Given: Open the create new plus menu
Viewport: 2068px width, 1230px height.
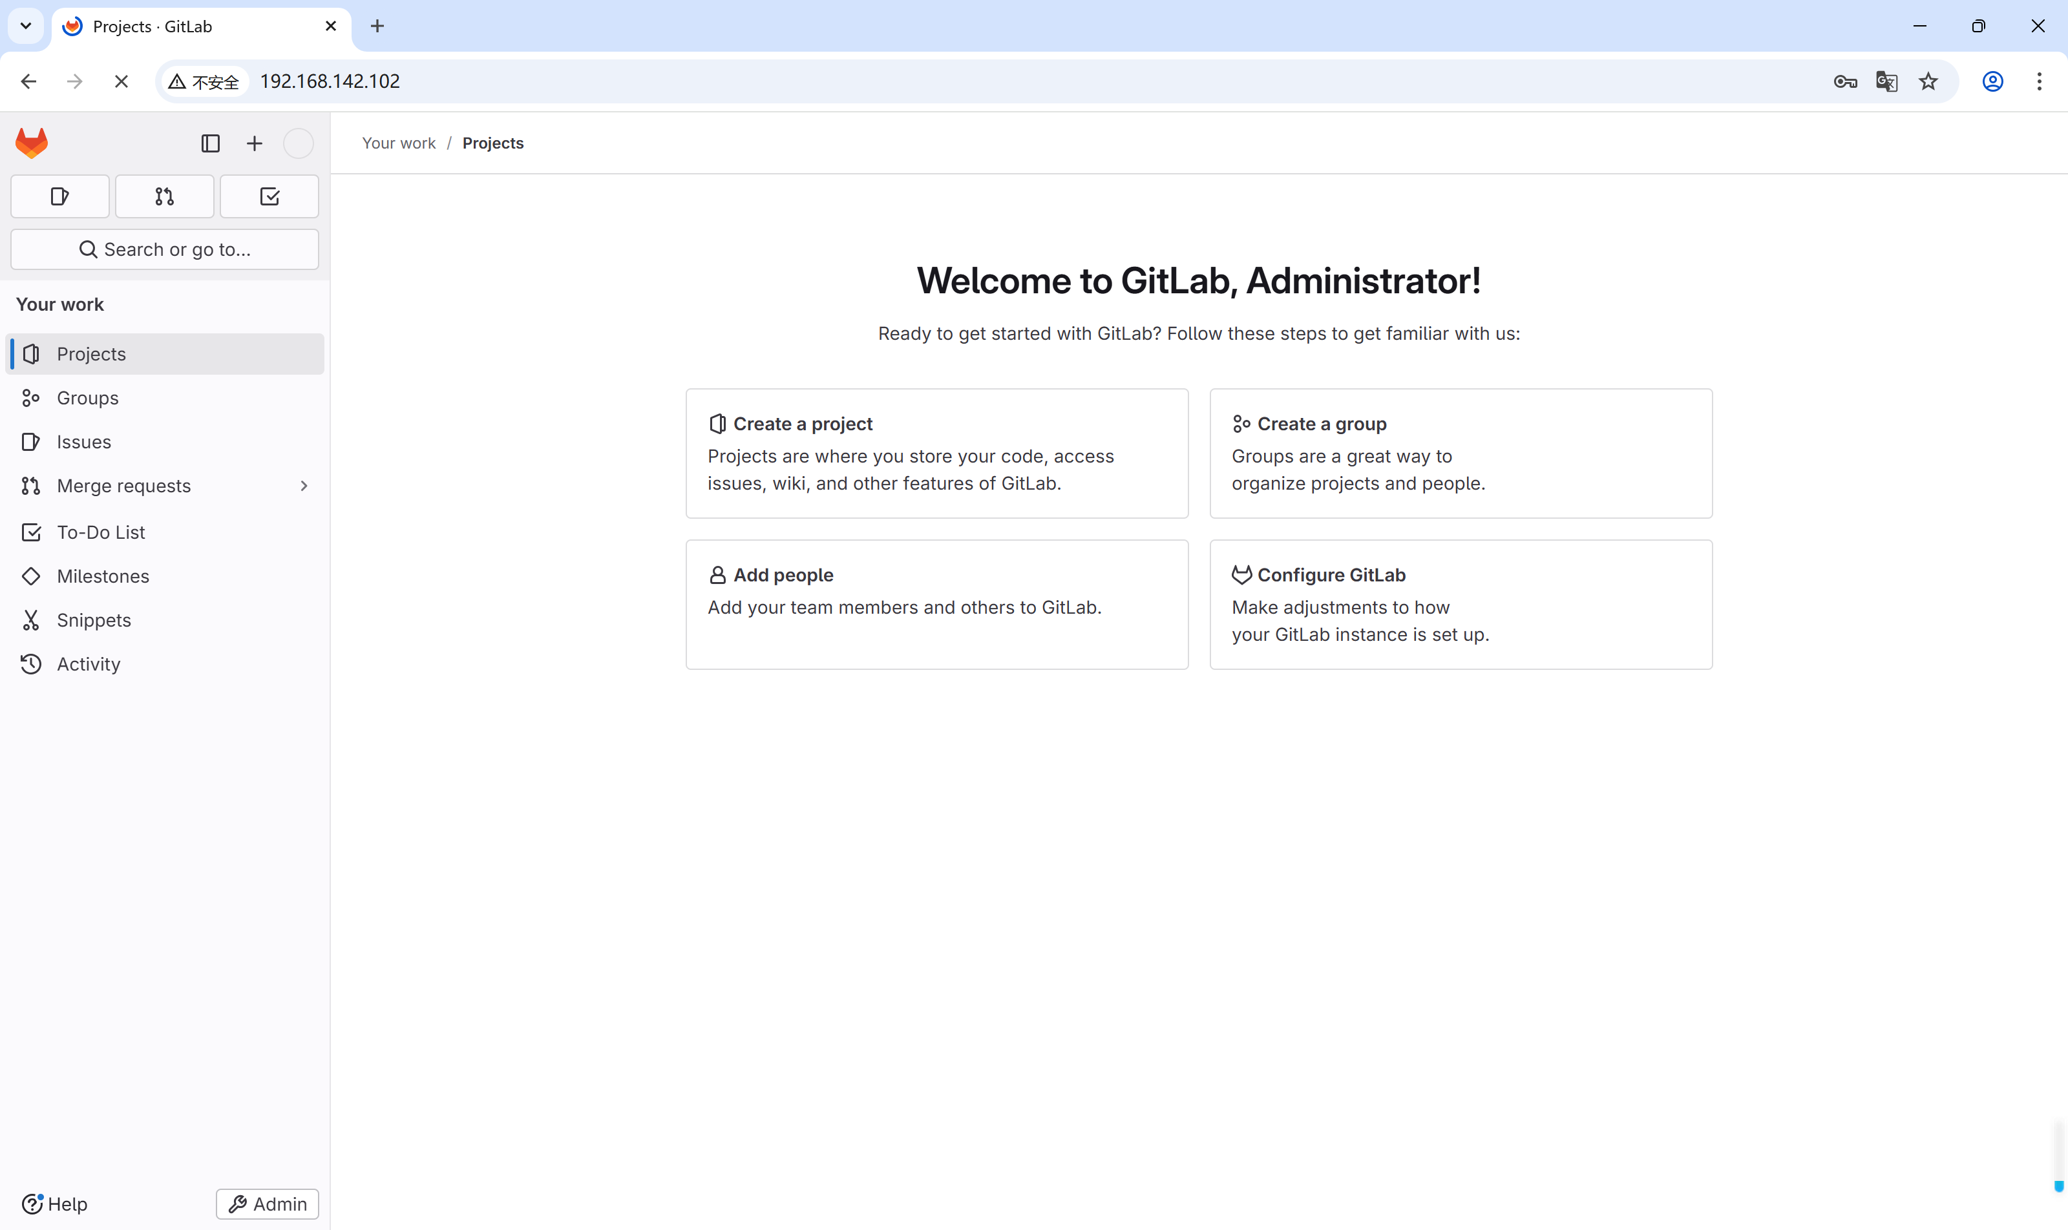Looking at the screenshot, I should pos(255,143).
